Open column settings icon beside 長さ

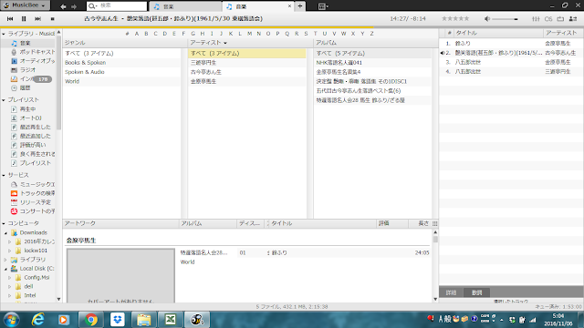coord(434,223)
